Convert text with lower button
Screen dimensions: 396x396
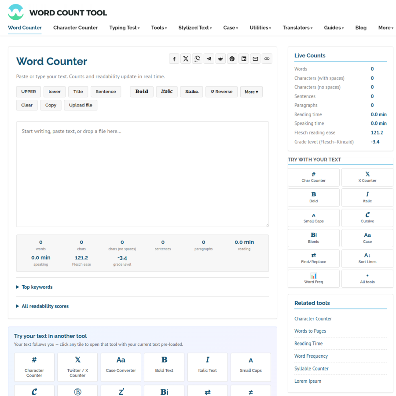pyautogui.click(x=55, y=92)
